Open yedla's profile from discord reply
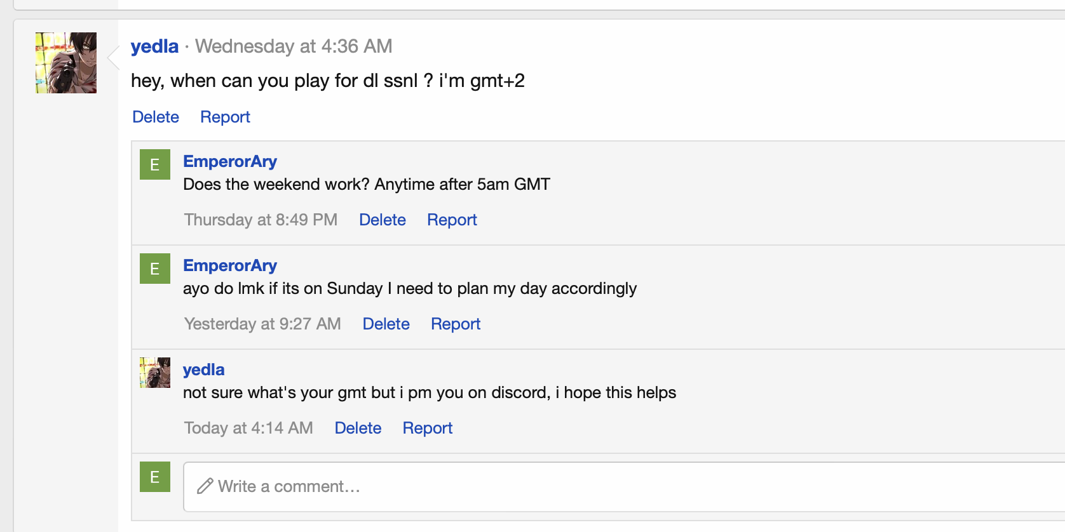1065x532 pixels. click(203, 369)
